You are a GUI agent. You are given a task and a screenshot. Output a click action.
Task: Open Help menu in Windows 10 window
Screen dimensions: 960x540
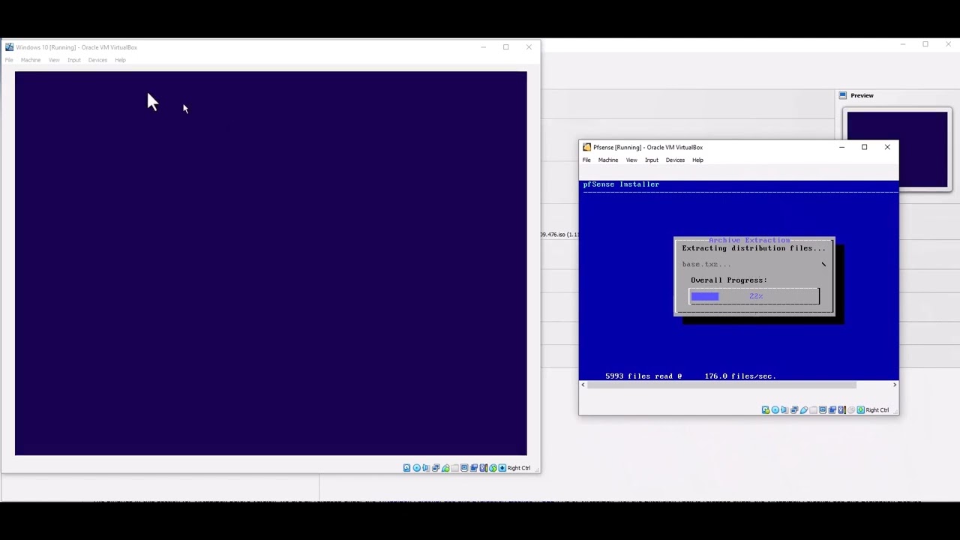click(120, 60)
